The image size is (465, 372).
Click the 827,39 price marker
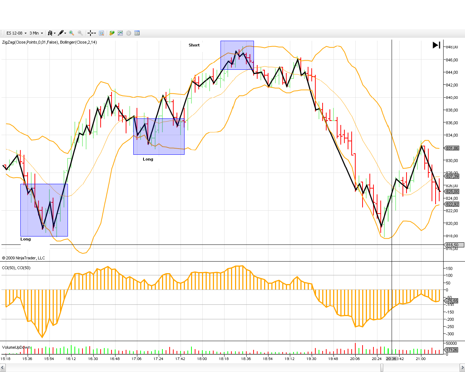pyautogui.click(x=452, y=176)
